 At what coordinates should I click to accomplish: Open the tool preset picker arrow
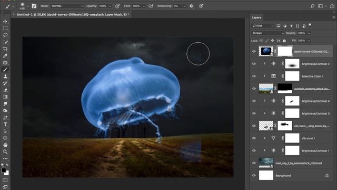pos(13,6)
